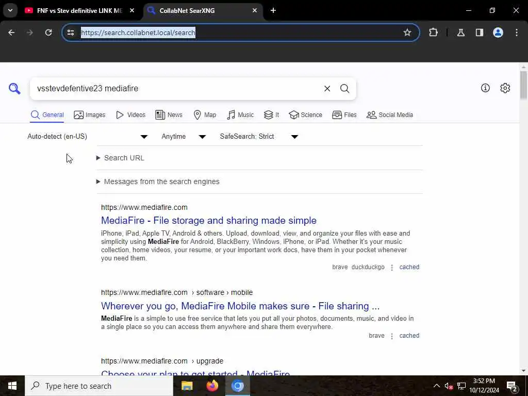Bookmark this page with the star icon
This screenshot has height=396, width=528.
click(407, 32)
